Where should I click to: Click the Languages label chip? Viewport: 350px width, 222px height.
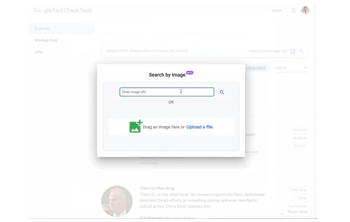pyautogui.click(x=256, y=68)
